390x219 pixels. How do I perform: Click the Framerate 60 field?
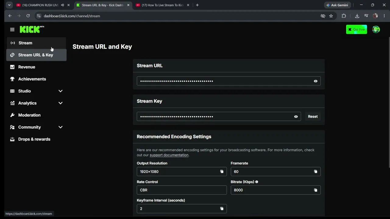click(275, 172)
